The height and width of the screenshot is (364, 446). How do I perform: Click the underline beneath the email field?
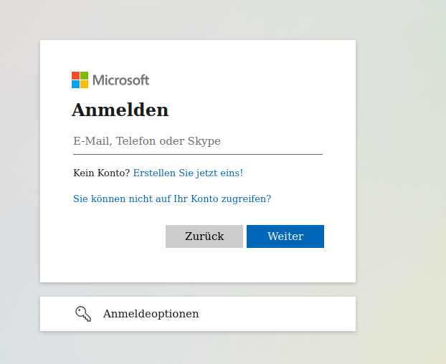coord(197,154)
